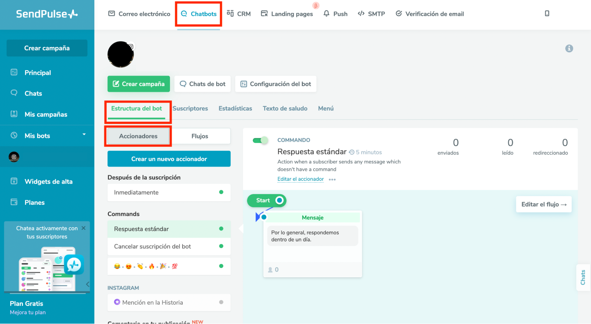Click the Mis bots sidebar item
Image resolution: width=591 pixels, height=324 pixels.
pyautogui.click(x=37, y=136)
